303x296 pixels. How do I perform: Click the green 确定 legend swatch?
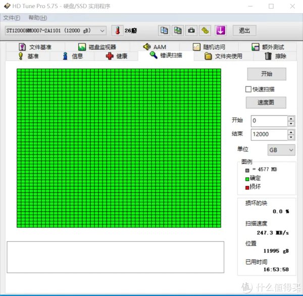[247, 179]
